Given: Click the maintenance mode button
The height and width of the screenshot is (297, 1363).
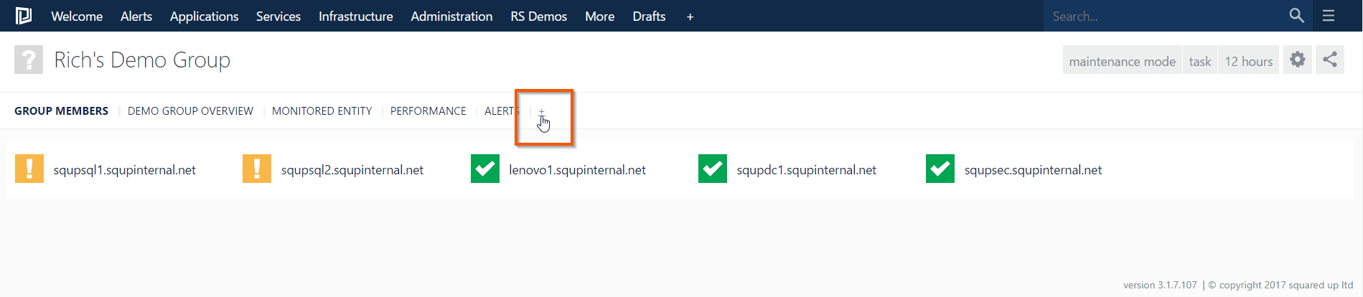Looking at the screenshot, I should [x=1122, y=61].
